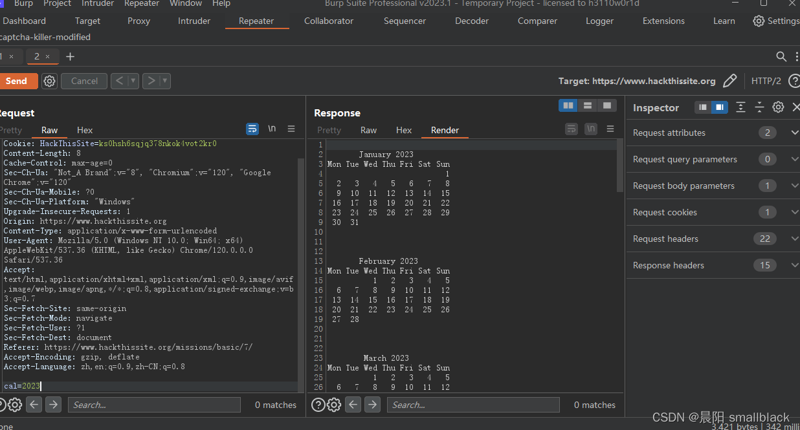
Task: Open Request panel hamburger options menu
Action: [x=291, y=129]
